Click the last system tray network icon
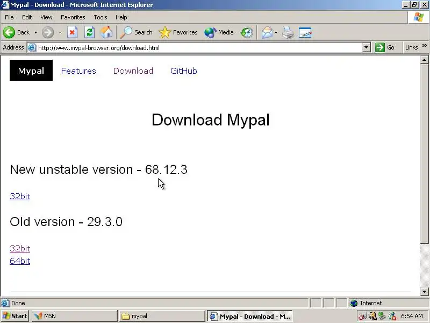430x323 pixels. tap(392, 316)
